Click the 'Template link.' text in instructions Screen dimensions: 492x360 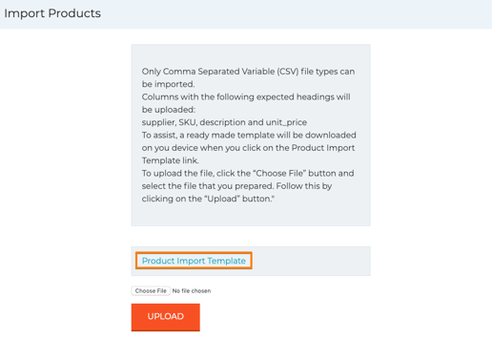pos(171,160)
